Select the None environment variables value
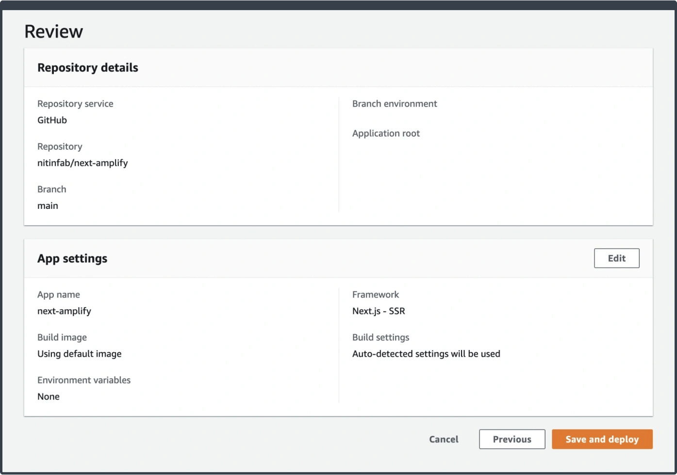The height and width of the screenshot is (475, 677). coord(49,396)
